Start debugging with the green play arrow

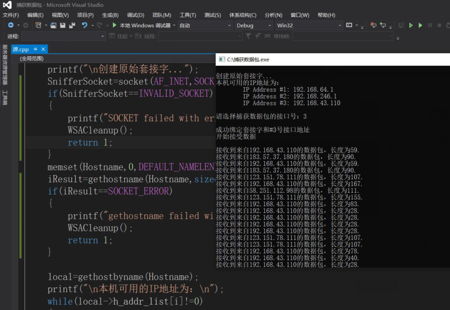[115, 25]
